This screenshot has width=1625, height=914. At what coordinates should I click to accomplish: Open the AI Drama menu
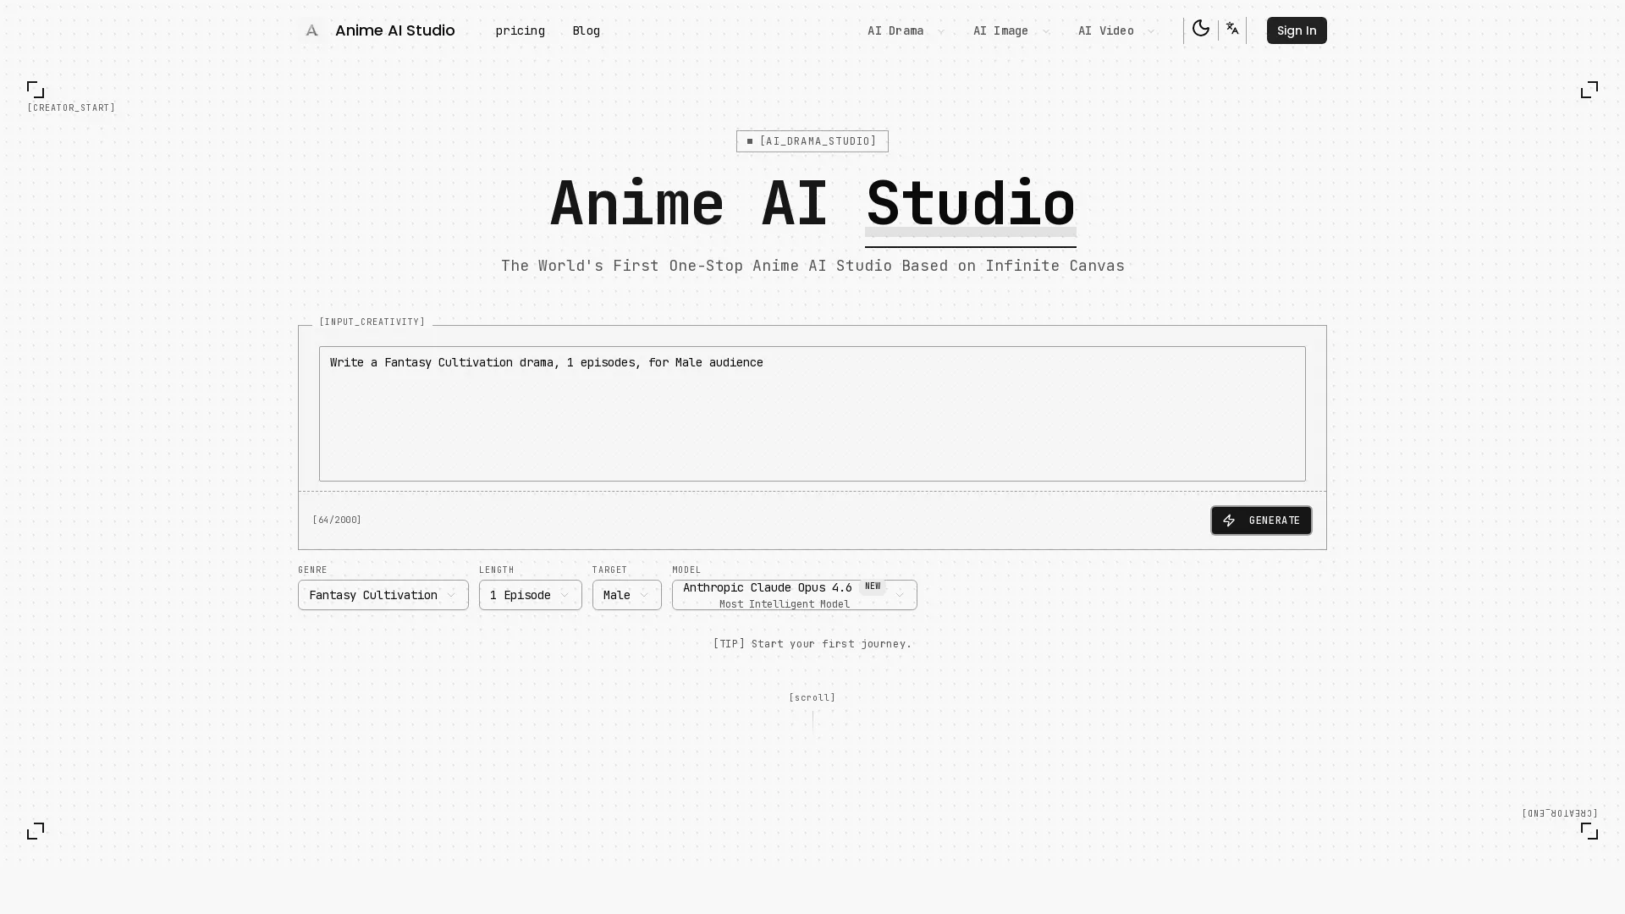903,30
